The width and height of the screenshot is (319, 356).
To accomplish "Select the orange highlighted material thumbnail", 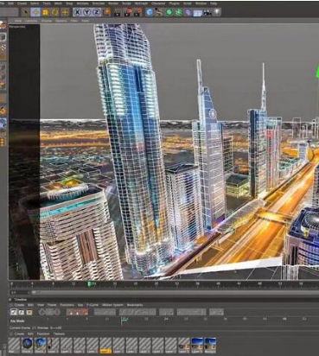I will (105, 346).
